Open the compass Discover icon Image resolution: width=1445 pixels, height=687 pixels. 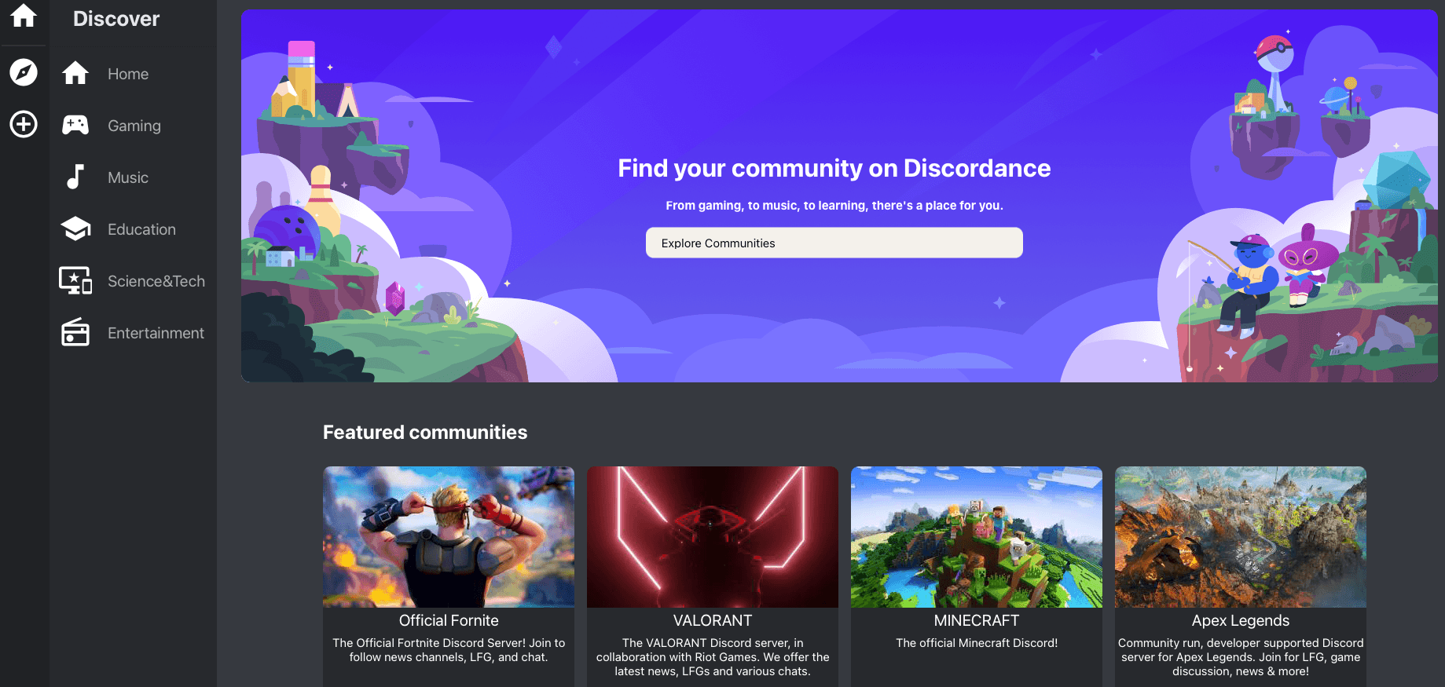(24, 72)
